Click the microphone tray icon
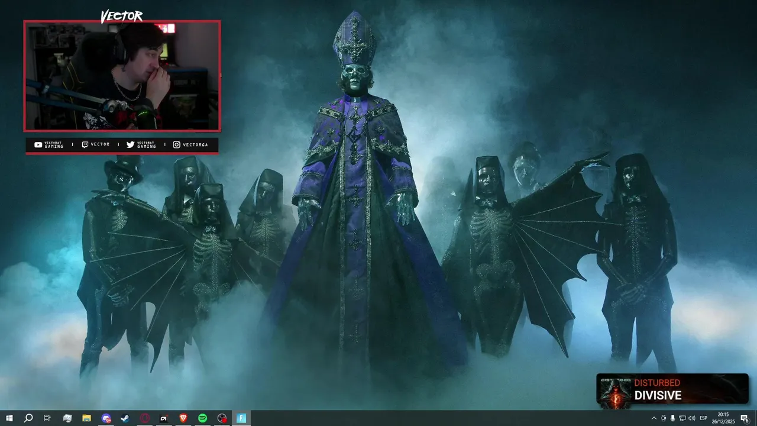The height and width of the screenshot is (426, 757). pos(672,418)
